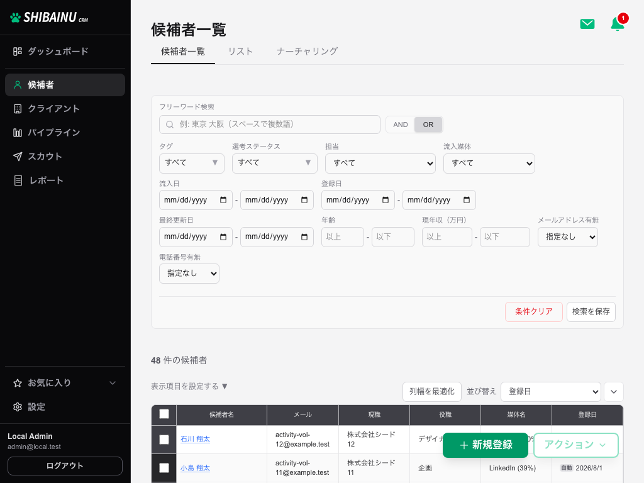This screenshot has width=644, height=483.
Task: Switch to the 候補者一覧 tab
Action: 183,52
